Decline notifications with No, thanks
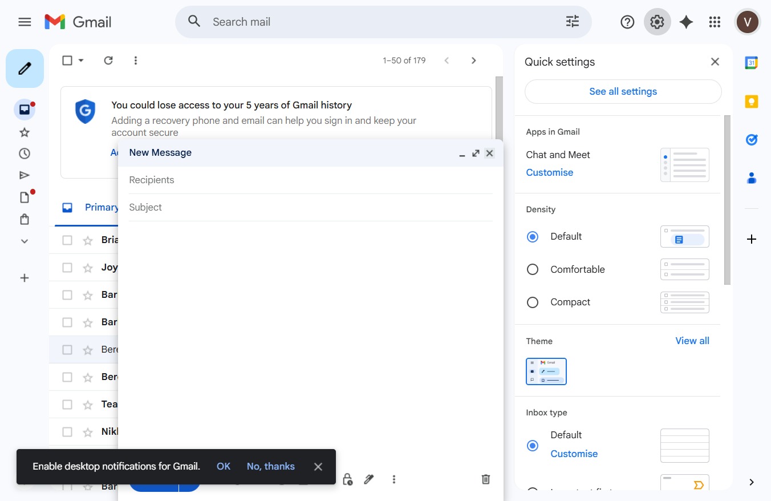 (271, 466)
